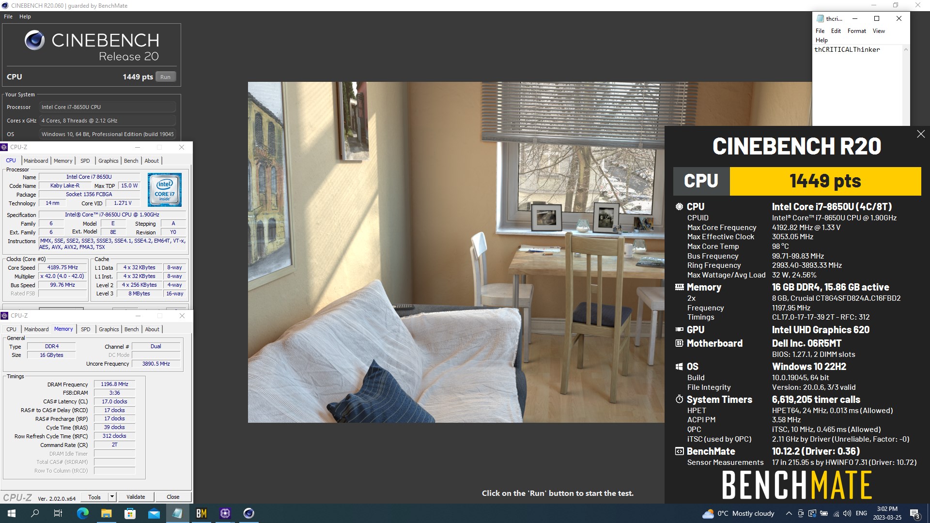Open Notepad Help menu
The image size is (930, 523).
click(821, 40)
